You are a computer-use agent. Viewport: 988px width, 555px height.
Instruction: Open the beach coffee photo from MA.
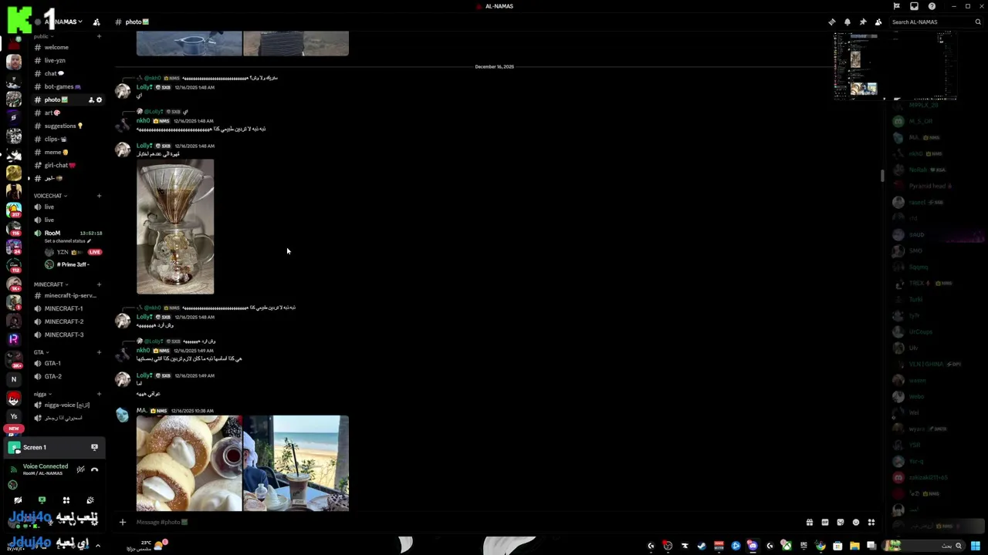point(296,463)
